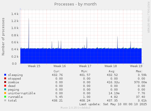
Task: Click the 'dead' legend label
Action: (x=12, y=86)
